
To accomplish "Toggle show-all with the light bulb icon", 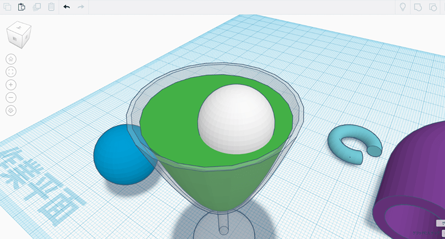I will point(403,7).
